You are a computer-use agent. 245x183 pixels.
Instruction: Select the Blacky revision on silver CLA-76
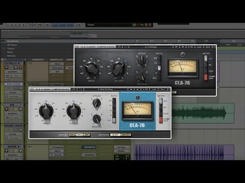(126, 135)
